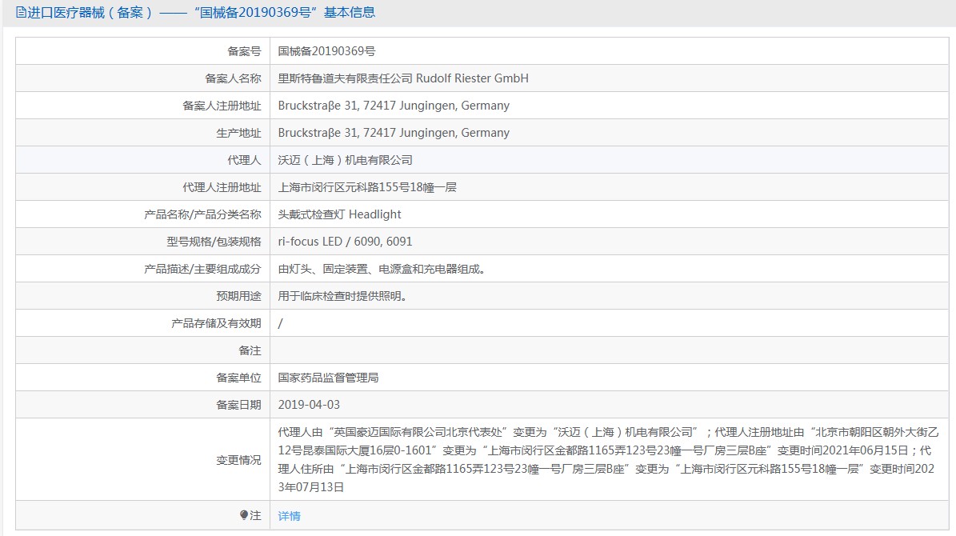The height and width of the screenshot is (536, 956).
Task: Click the 备案人注册地址 label
Action: coord(222,106)
